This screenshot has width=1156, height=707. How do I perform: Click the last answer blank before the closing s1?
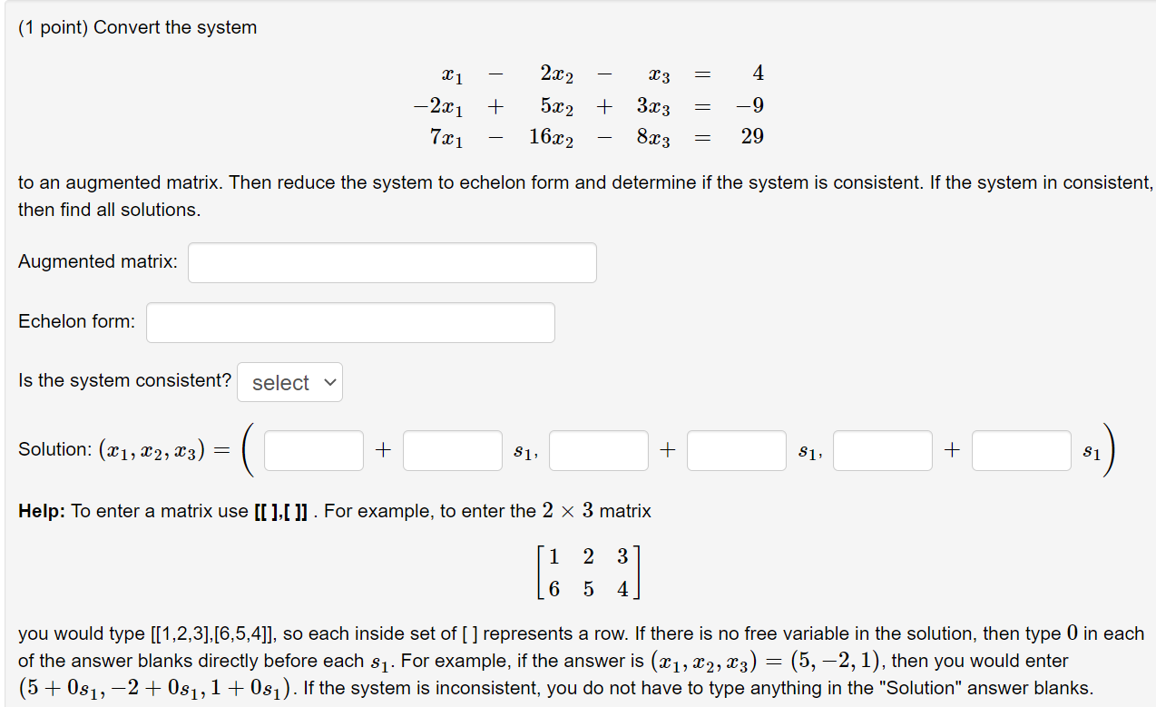[1021, 449]
